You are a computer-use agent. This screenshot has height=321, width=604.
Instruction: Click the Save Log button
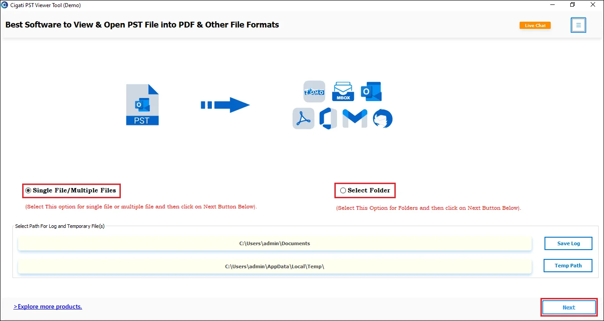568,243
